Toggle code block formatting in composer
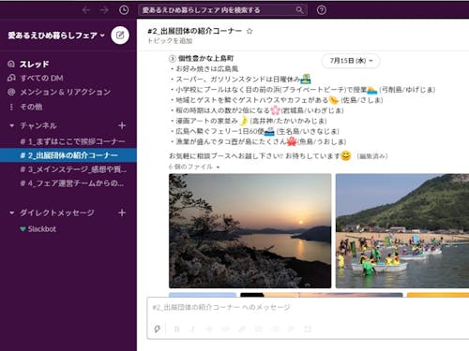Screen dimensions: 469x351 (x=308, y=329)
